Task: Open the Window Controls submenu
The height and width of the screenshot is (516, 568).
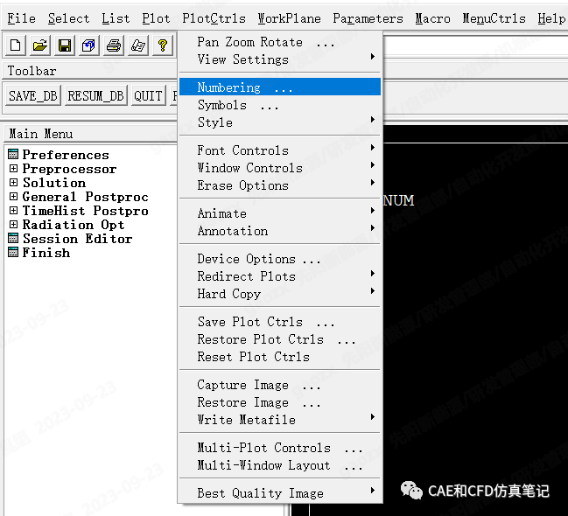Action: point(280,168)
